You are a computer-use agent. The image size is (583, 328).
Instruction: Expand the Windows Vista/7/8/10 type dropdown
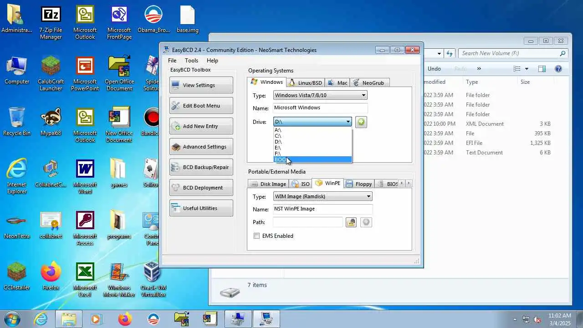pos(320,95)
